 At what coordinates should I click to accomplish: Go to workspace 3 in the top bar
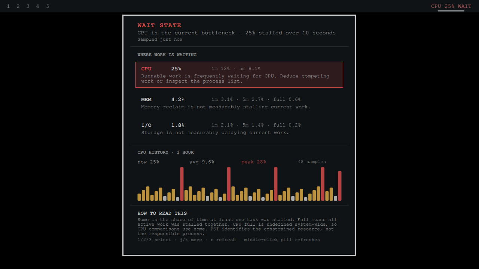[28, 6]
